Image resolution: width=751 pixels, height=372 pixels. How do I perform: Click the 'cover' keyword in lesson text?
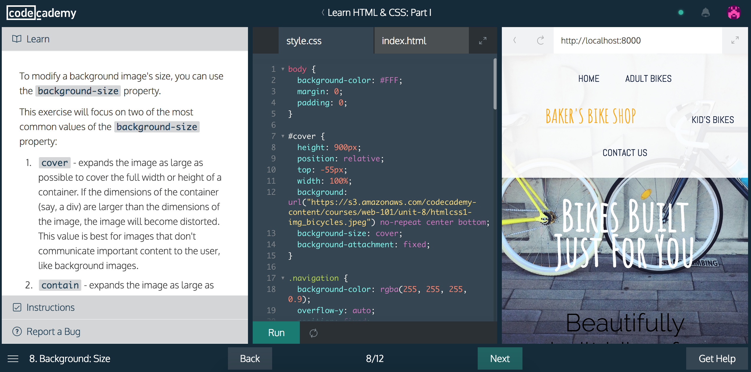[x=54, y=163]
